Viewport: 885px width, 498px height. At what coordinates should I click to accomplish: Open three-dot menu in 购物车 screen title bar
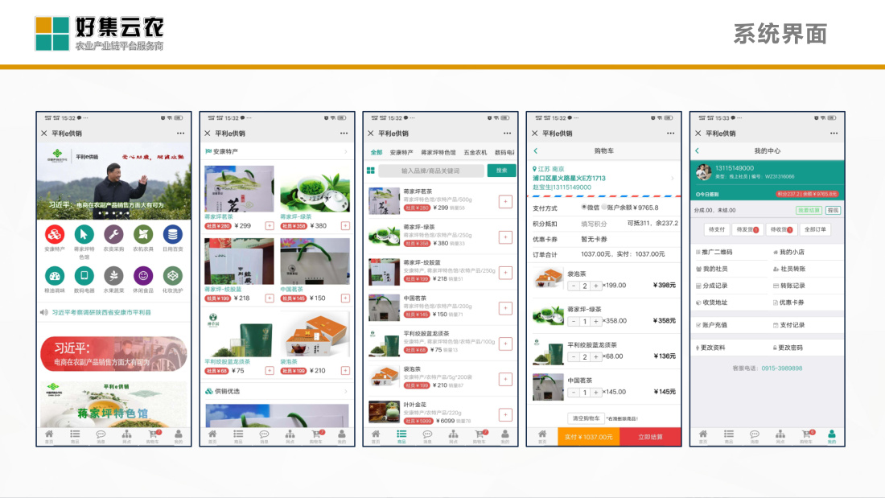click(670, 134)
